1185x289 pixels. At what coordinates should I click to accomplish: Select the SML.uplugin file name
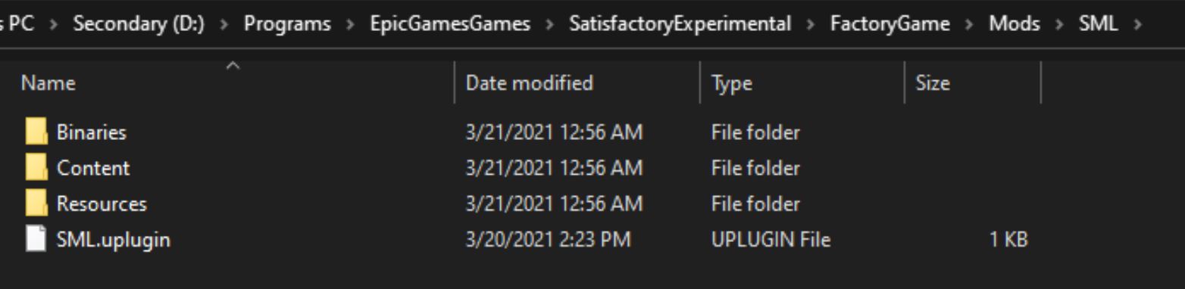(114, 240)
